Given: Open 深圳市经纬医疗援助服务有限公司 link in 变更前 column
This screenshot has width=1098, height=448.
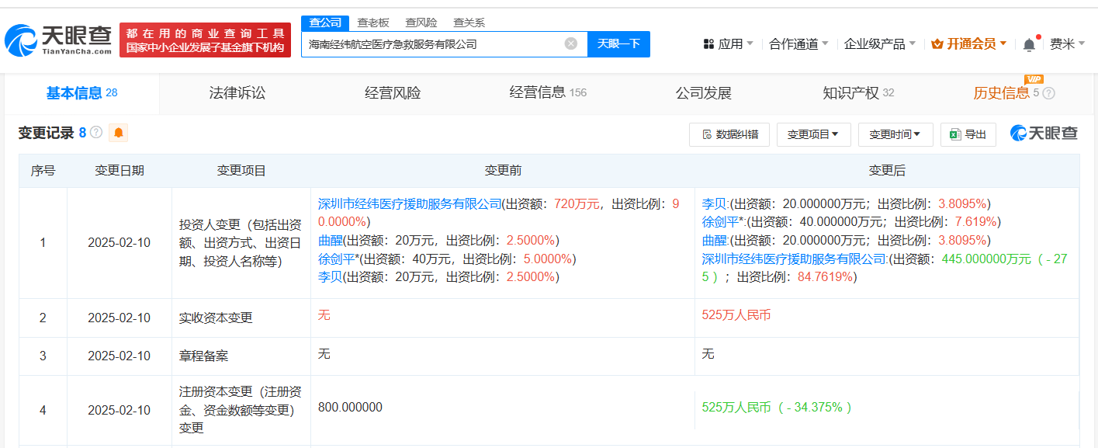Looking at the screenshot, I should (x=410, y=204).
